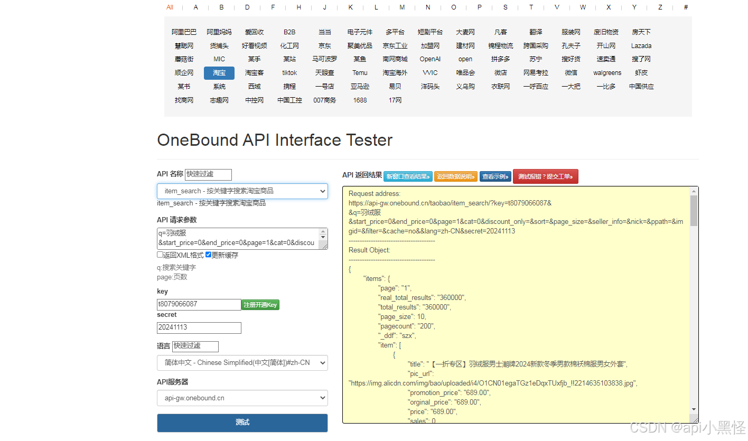This screenshot has width=748, height=441.
Task: Select the letter M filter
Action: 402,7
